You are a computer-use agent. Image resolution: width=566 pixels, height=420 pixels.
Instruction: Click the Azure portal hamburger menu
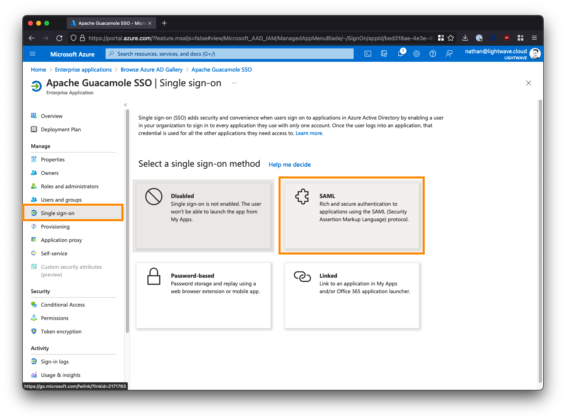coord(33,54)
